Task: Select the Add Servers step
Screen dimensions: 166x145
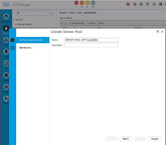Action: (25, 48)
